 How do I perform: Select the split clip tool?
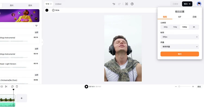click(2, 86)
